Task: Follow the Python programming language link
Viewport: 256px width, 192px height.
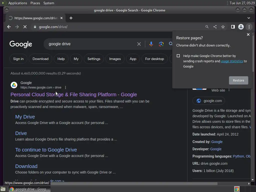Action: tap(238, 156)
